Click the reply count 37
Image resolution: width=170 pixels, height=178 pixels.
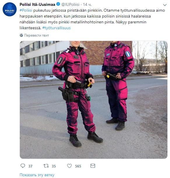30,166
